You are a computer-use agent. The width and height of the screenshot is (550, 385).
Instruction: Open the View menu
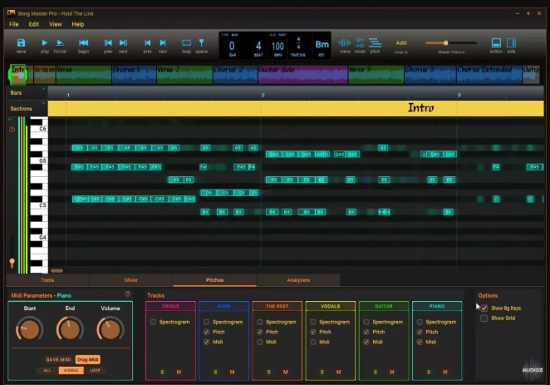[x=56, y=24]
